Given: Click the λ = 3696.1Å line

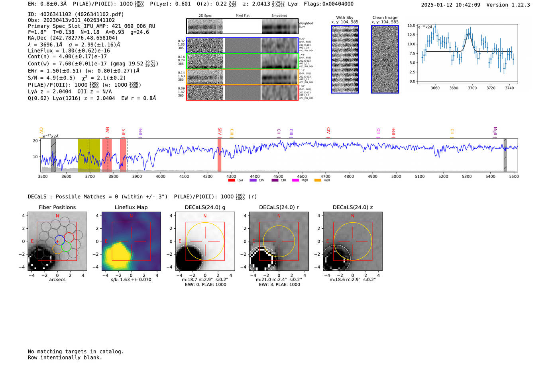Looking at the screenshot, I should [74, 45].
